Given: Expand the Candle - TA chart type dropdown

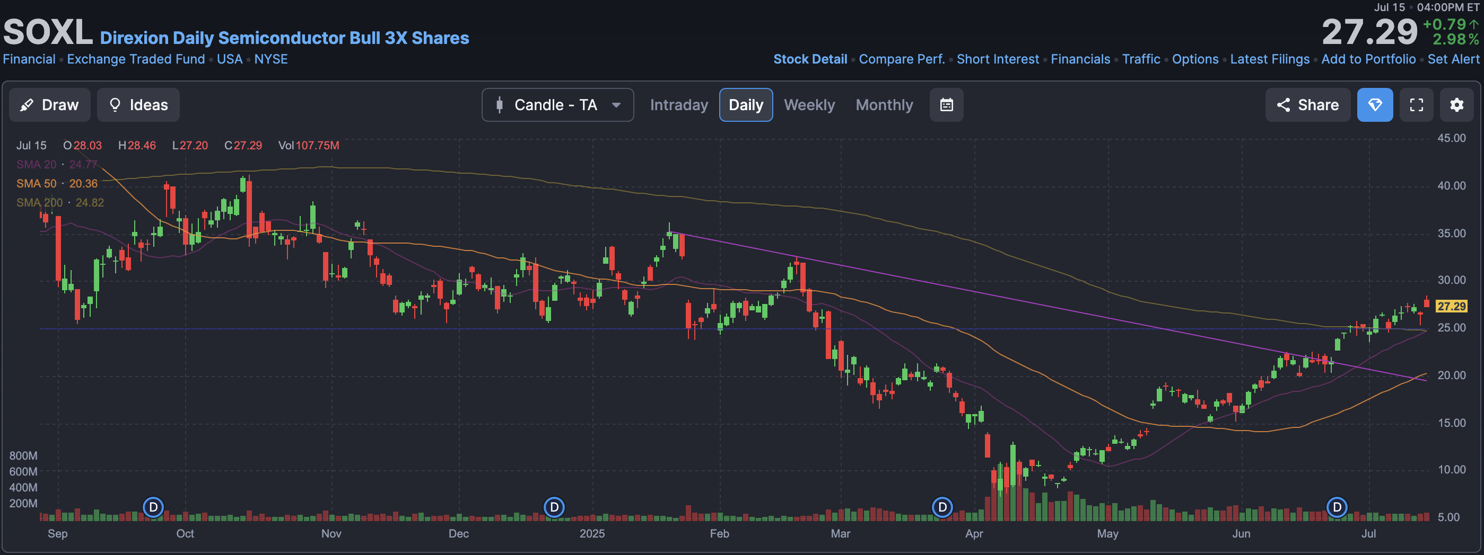Looking at the screenshot, I should tap(557, 105).
